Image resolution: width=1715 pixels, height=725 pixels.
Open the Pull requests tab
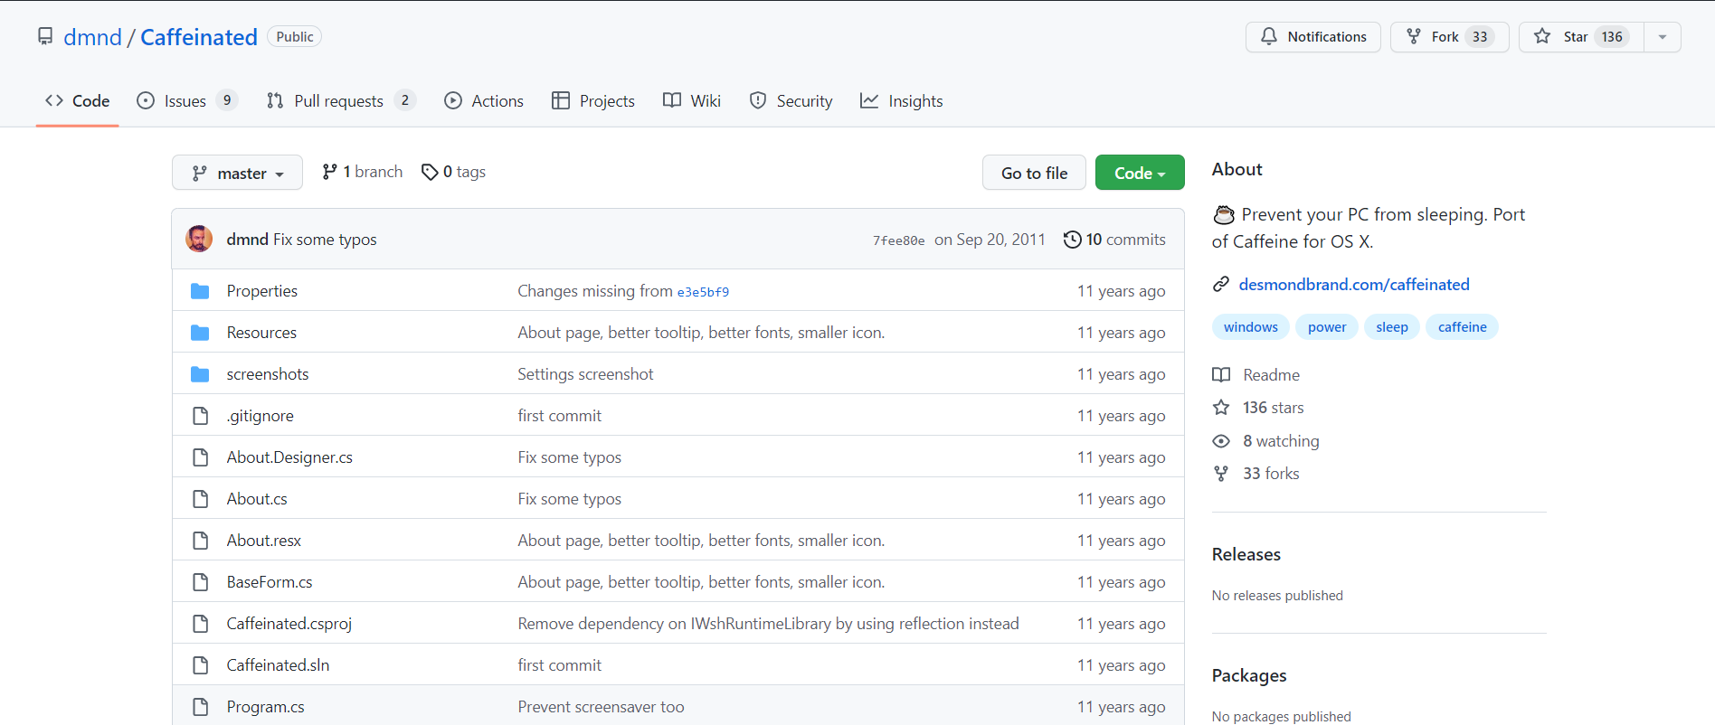[x=338, y=101]
